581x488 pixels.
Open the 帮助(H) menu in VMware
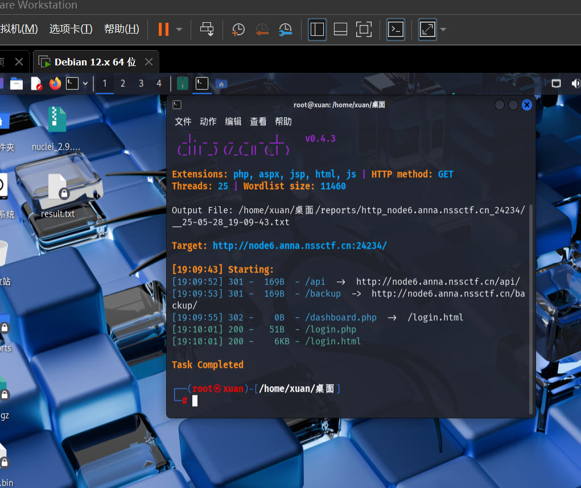click(x=122, y=29)
